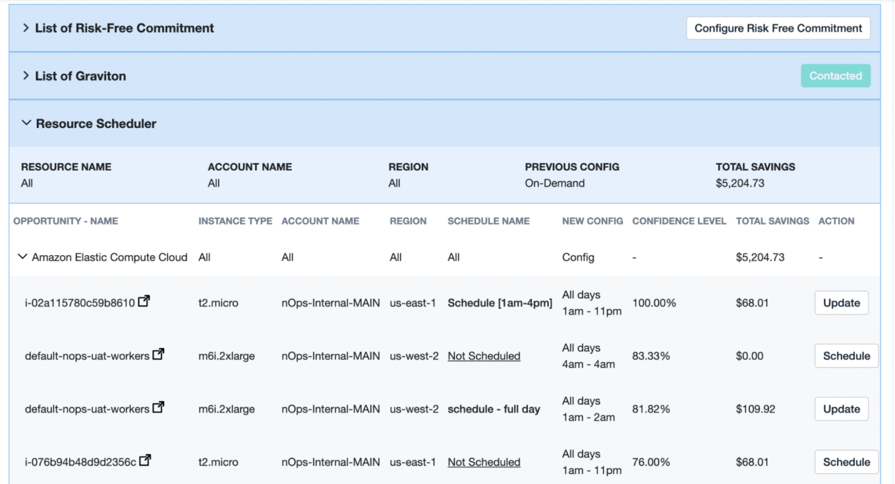This screenshot has width=895, height=484.
Task: Collapse the Amazon Elastic Compute Cloud group
Action: point(23,257)
